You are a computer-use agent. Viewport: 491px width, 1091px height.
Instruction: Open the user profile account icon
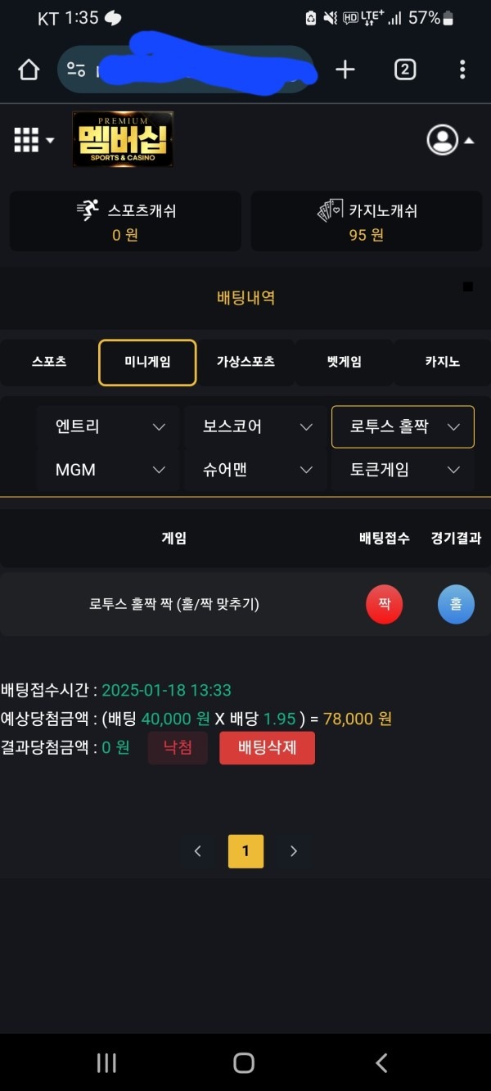pos(443,139)
